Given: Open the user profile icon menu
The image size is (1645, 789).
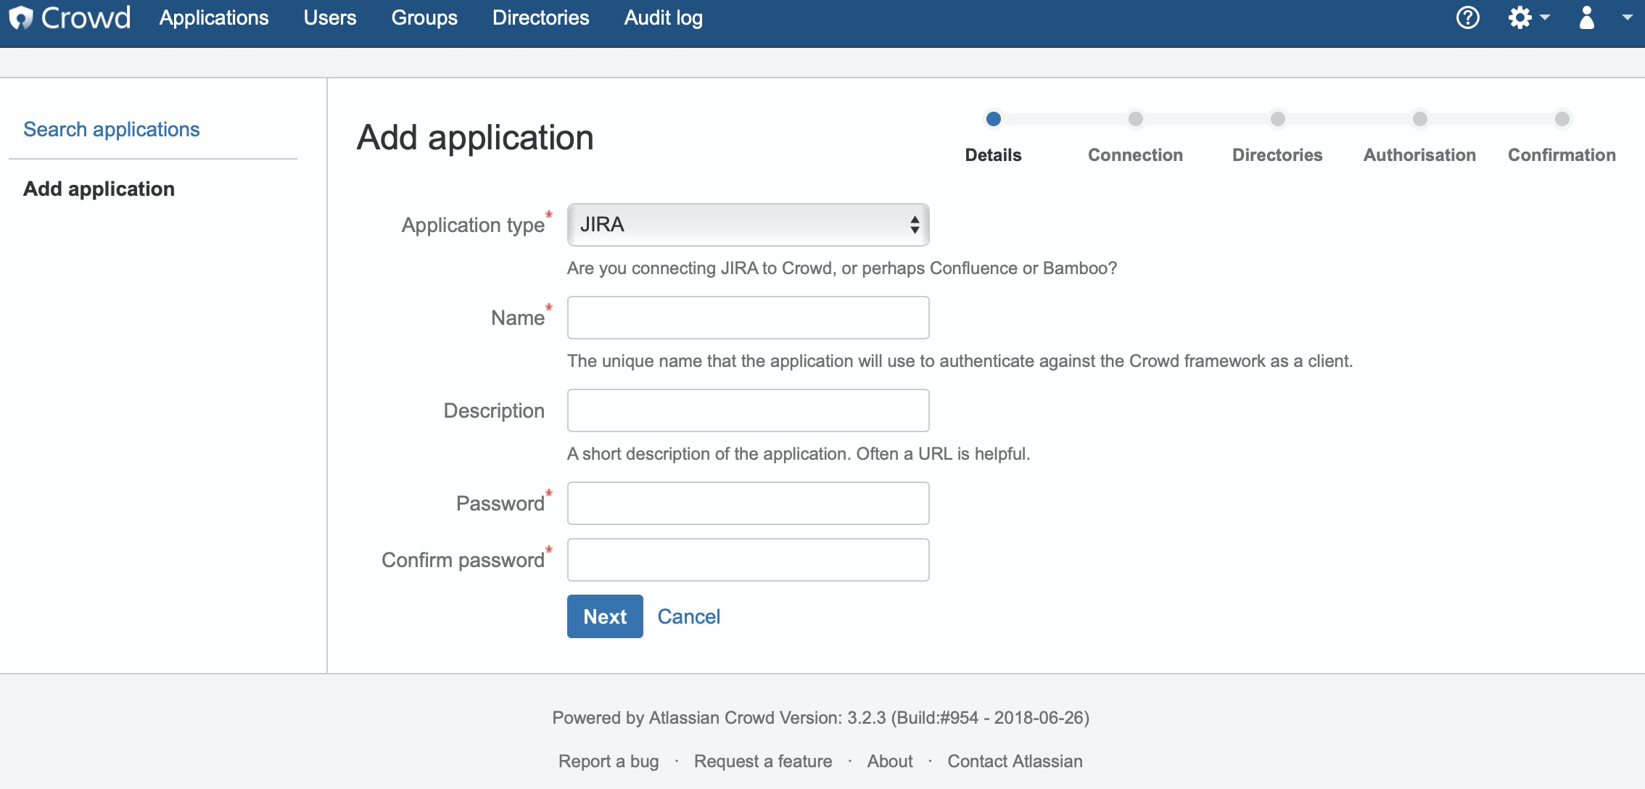Looking at the screenshot, I should (1586, 17).
